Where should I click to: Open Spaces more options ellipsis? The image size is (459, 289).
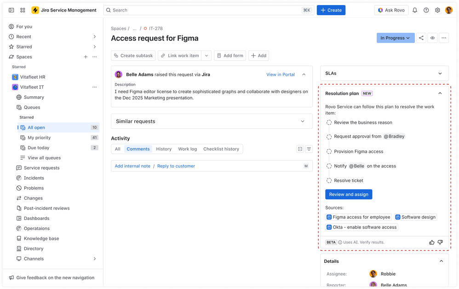[x=95, y=57]
